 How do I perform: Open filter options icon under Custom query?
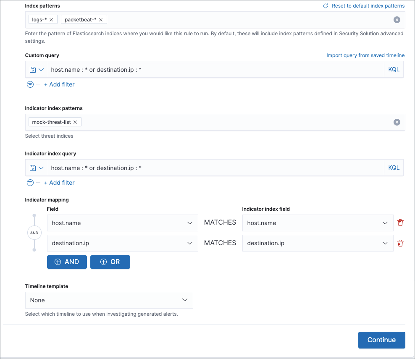30,84
